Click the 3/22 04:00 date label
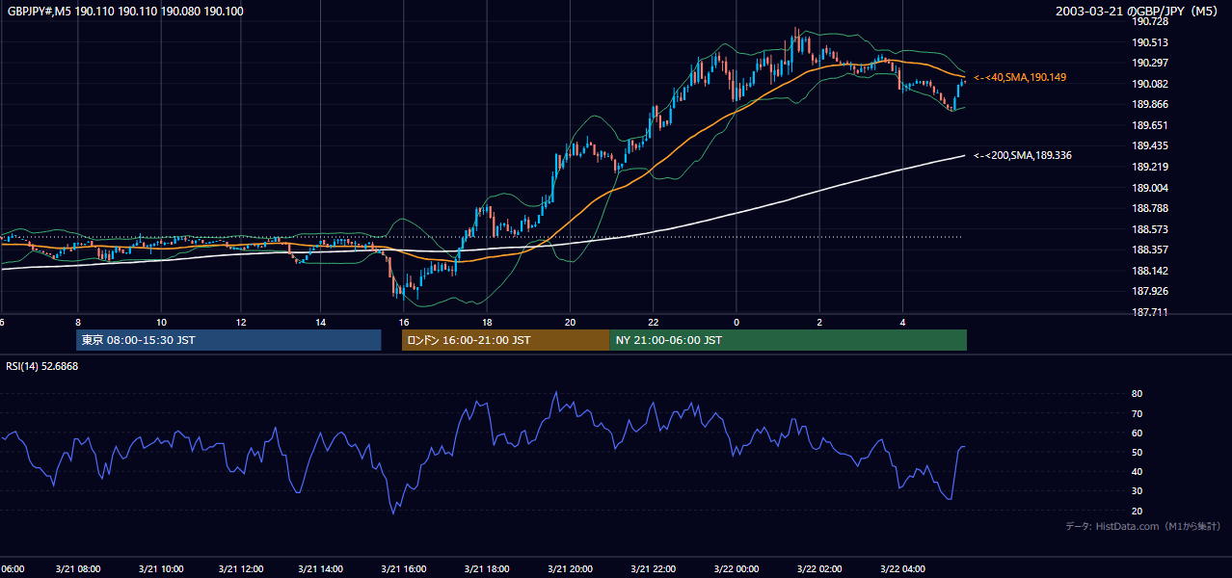Screen dimensions: 1232x578 (902, 569)
